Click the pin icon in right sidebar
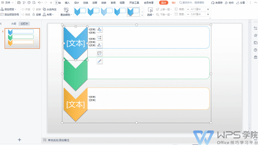The image size is (258, 145). [x=255, y=35]
